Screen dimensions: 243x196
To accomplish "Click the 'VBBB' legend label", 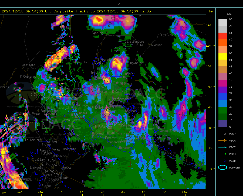I will tap(232, 161).
